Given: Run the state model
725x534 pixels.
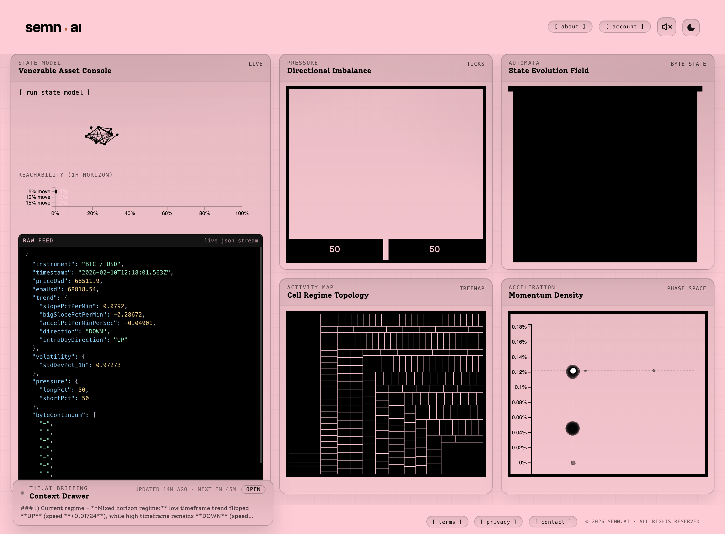Looking at the screenshot, I should point(54,93).
